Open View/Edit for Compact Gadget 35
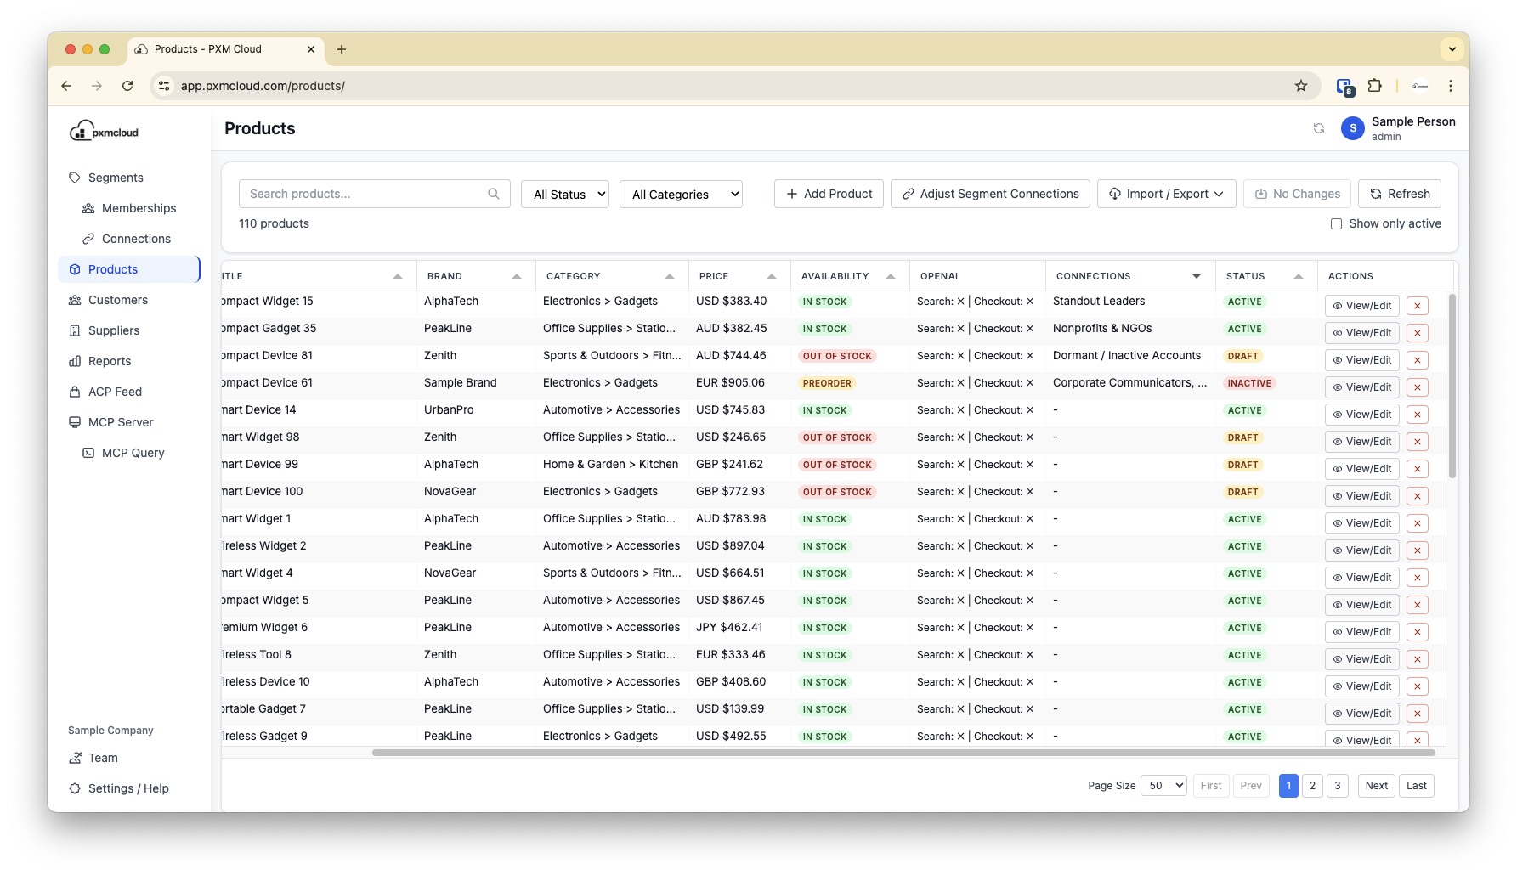The width and height of the screenshot is (1517, 875). pos(1361,333)
